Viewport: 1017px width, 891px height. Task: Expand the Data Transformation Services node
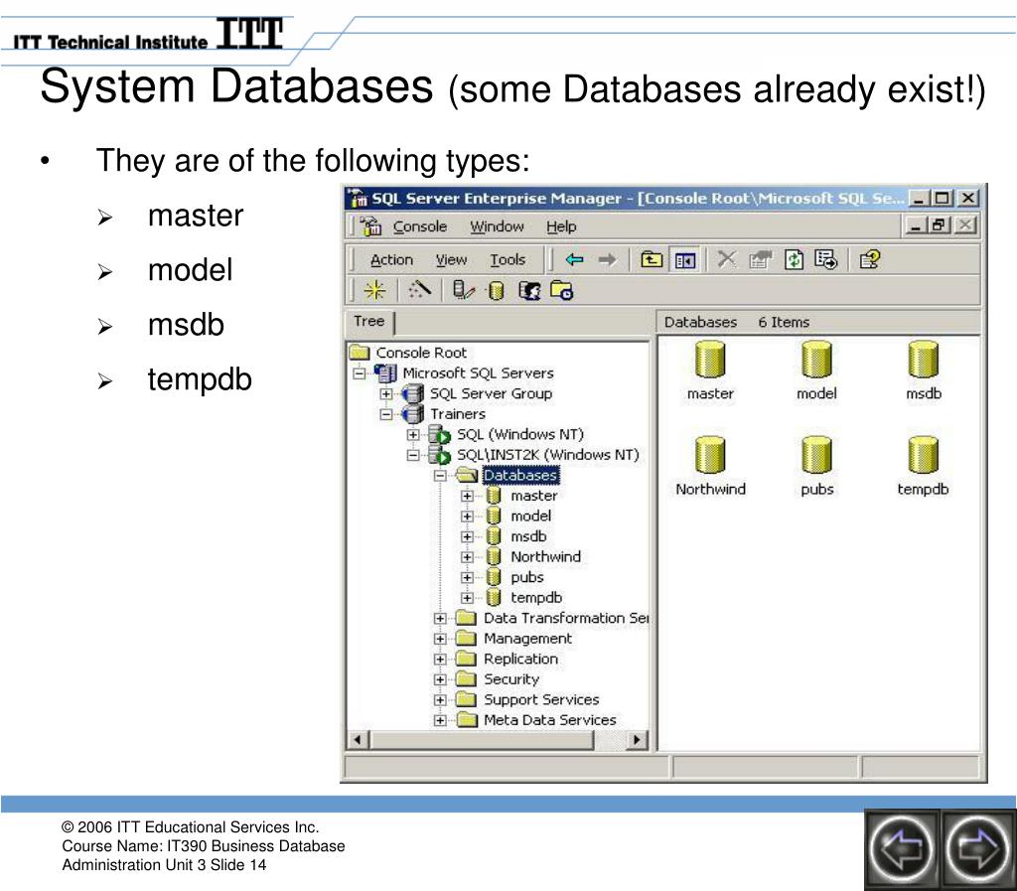(x=440, y=619)
